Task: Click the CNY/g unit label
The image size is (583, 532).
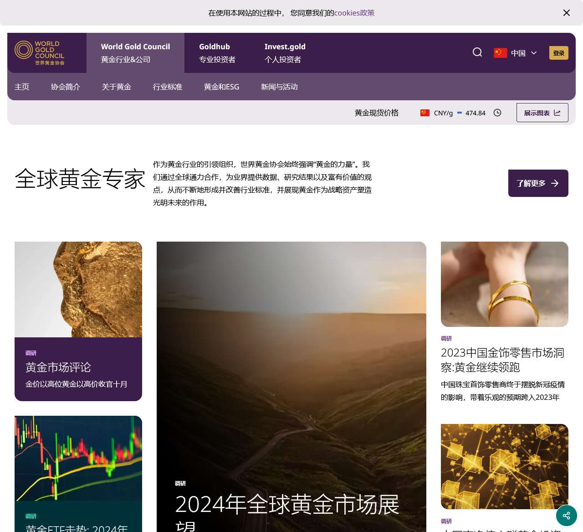Action: pyautogui.click(x=443, y=113)
